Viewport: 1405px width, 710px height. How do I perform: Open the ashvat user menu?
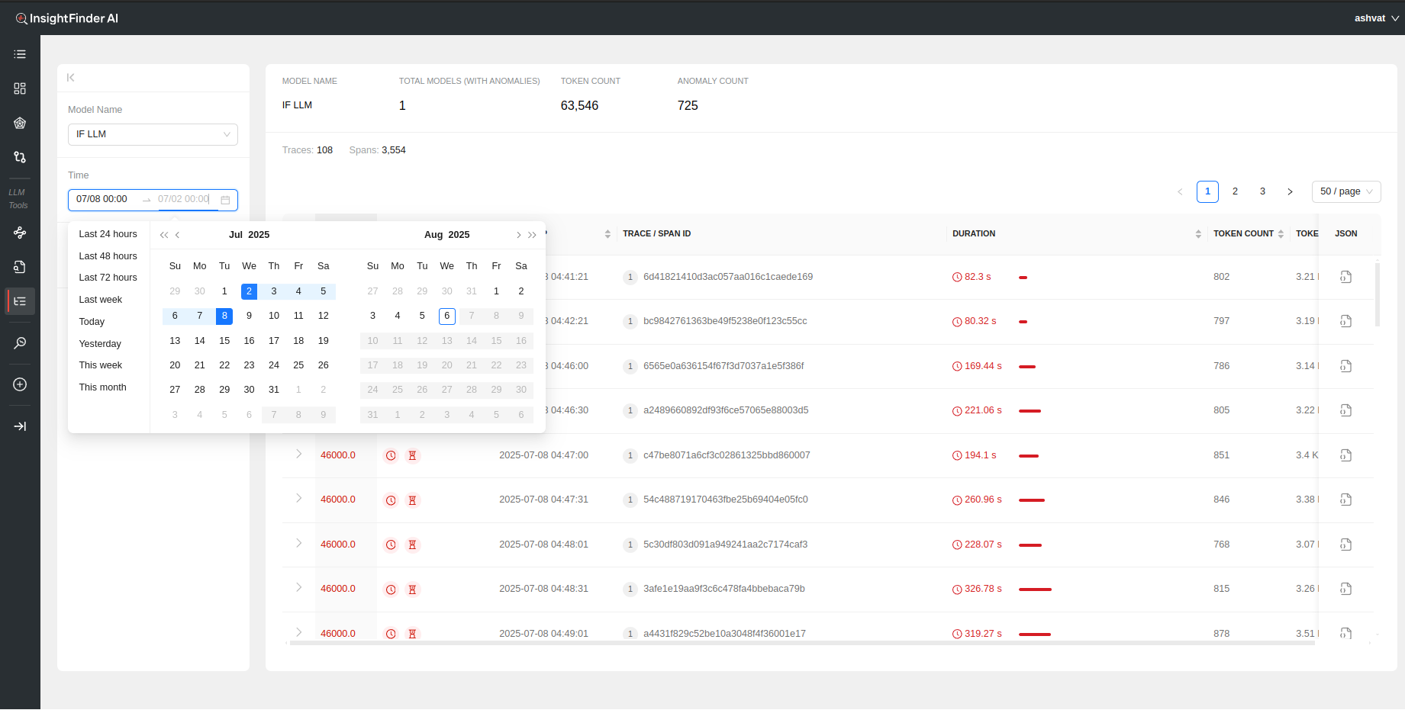pyautogui.click(x=1376, y=18)
